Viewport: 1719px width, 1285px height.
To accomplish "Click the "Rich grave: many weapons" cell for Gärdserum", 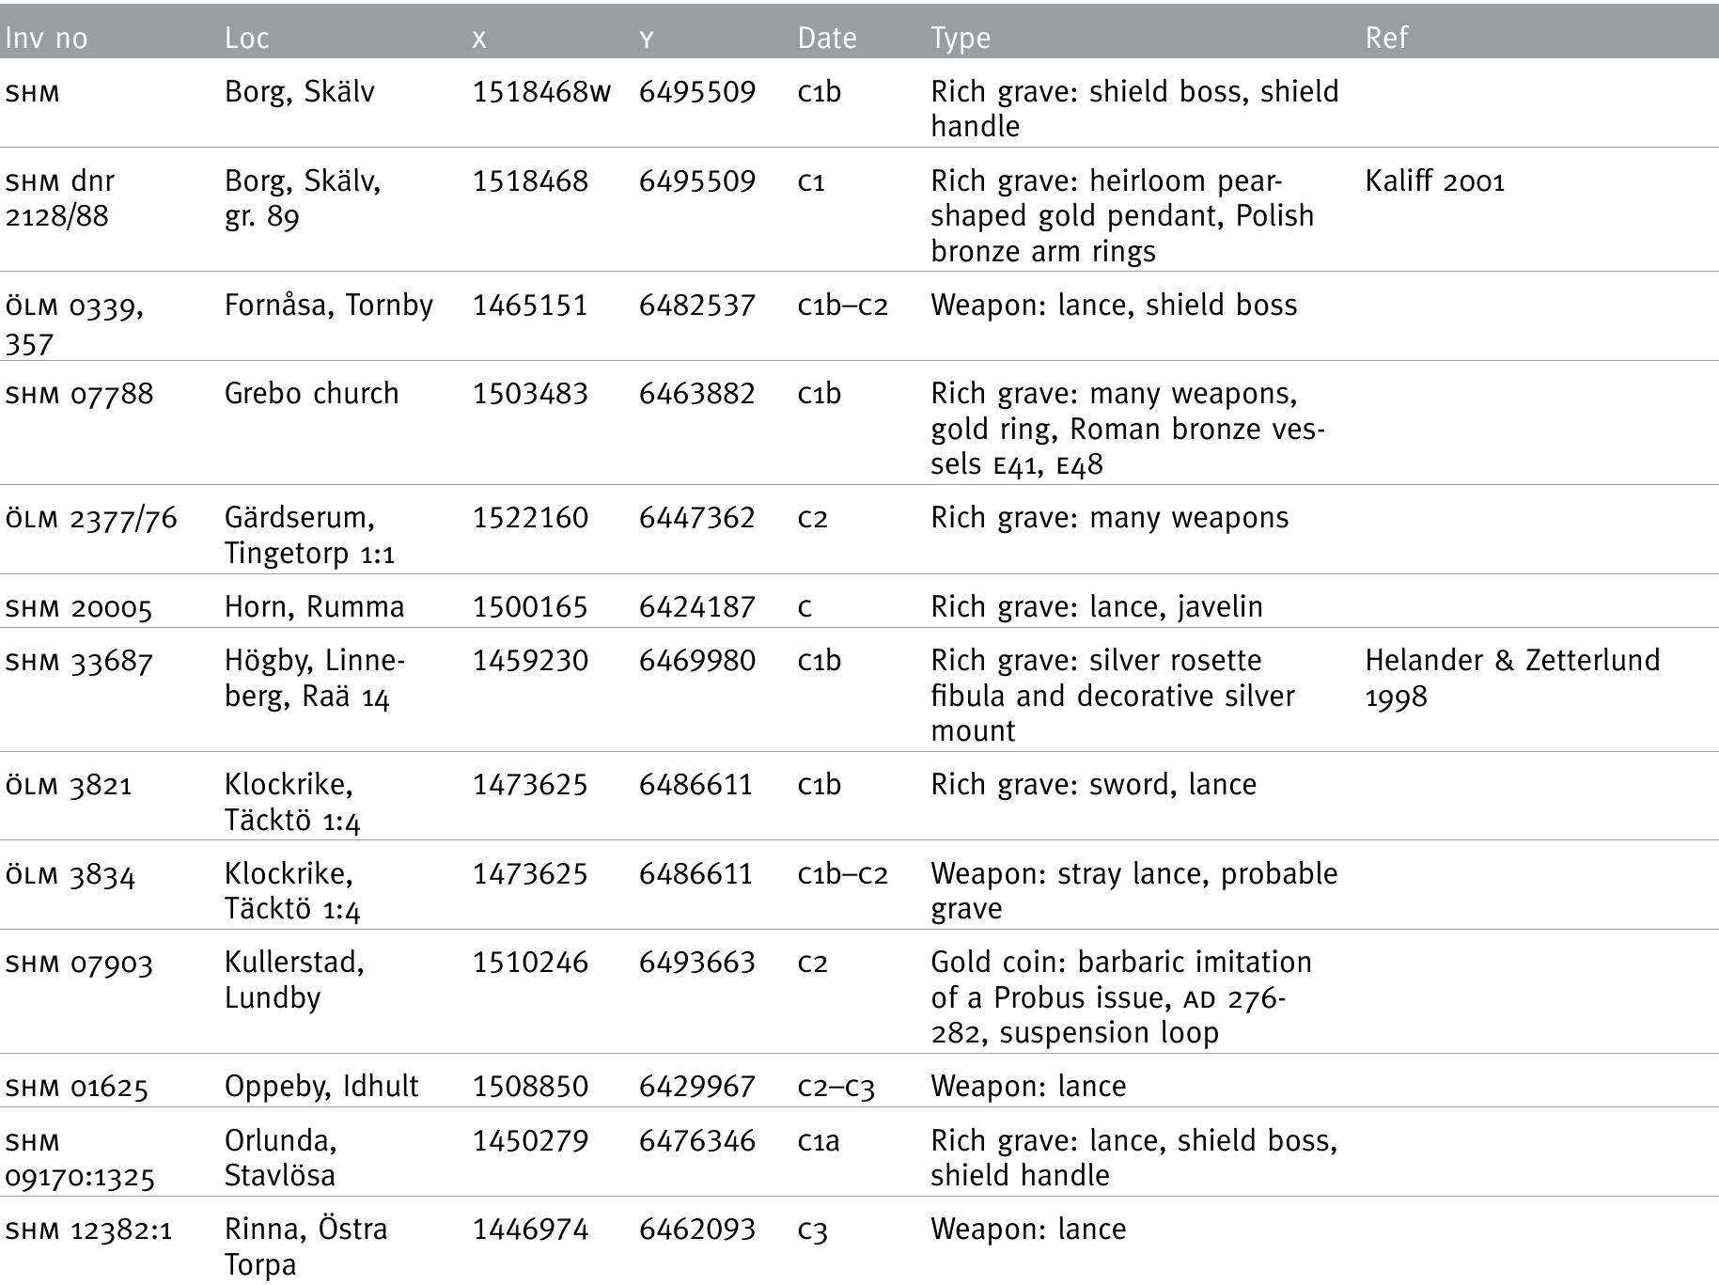I will tap(1109, 518).
